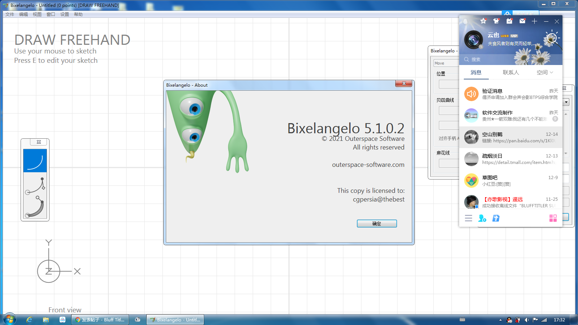Open the 空山别鹤 conversation

click(511, 137)
